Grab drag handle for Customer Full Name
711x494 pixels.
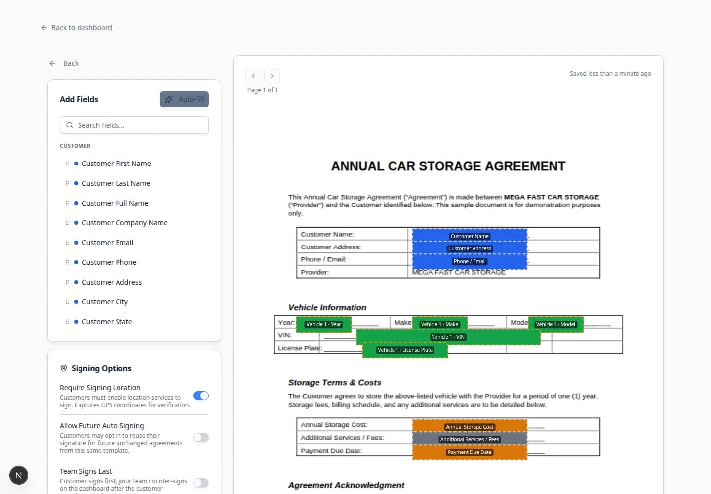(x=67, y=203)
